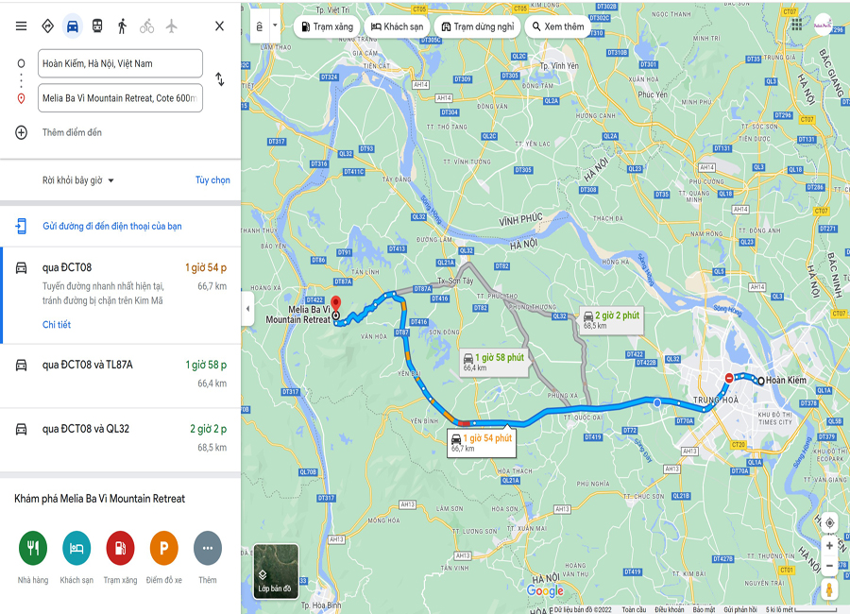Click the red Trạm xăng explore icon
The width and height of the screenshot is (850, 614).
tap(120, 548)
